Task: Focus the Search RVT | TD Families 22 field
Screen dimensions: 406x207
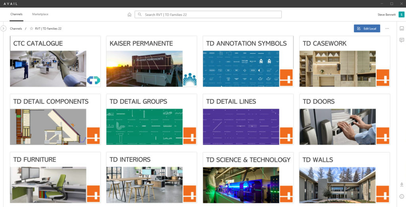Action: click(x=208, y=15)
